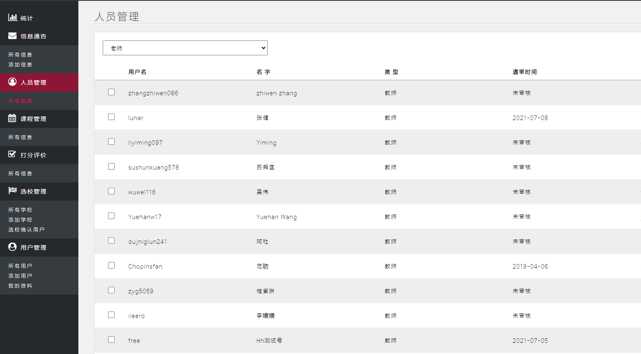641x354 pixels.
Task: Tick the checkbox for zhangzhiwen086
Action: tap(111, 92)
